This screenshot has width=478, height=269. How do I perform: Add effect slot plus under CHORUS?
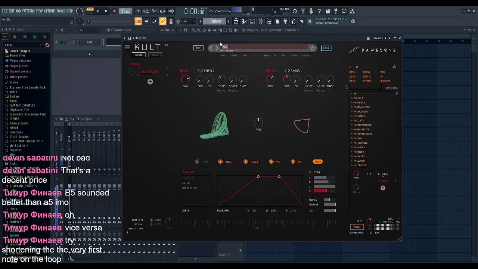tap(383, 188)
